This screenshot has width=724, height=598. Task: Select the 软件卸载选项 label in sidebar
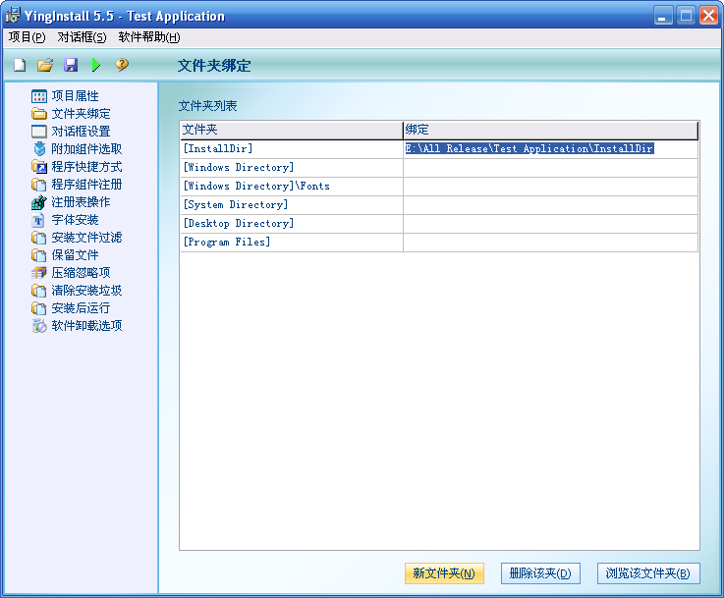86,326
